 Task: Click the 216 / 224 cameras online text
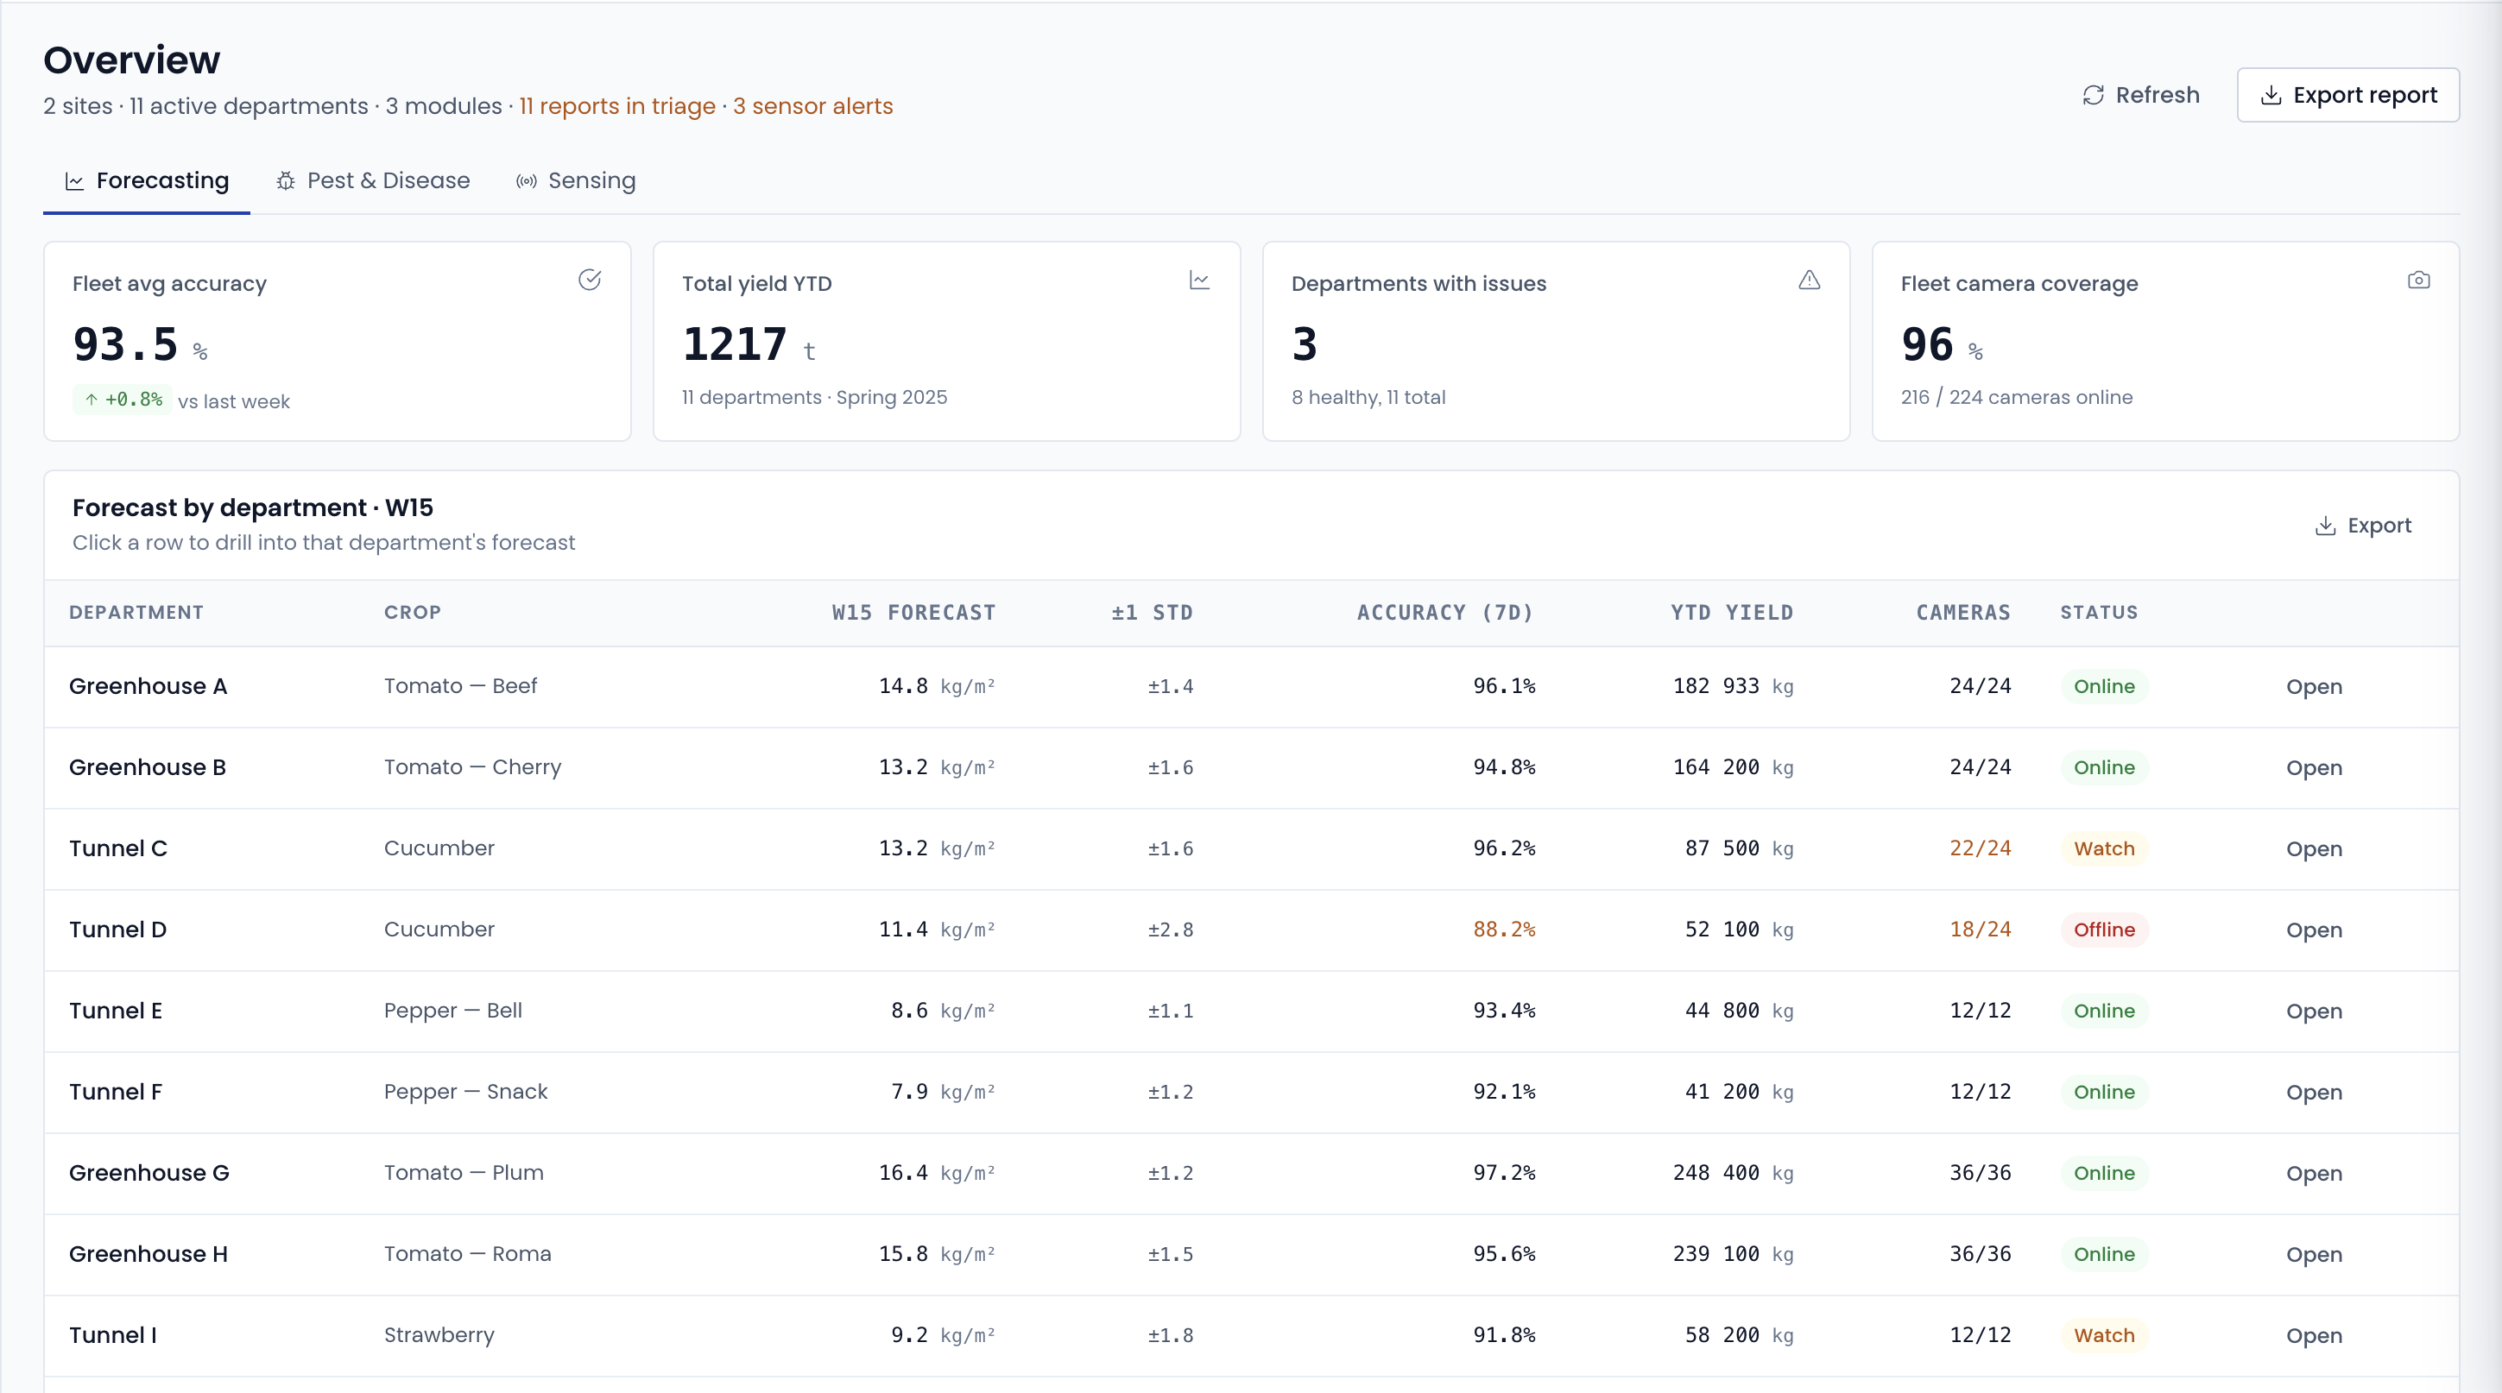tap(2017, 398)
